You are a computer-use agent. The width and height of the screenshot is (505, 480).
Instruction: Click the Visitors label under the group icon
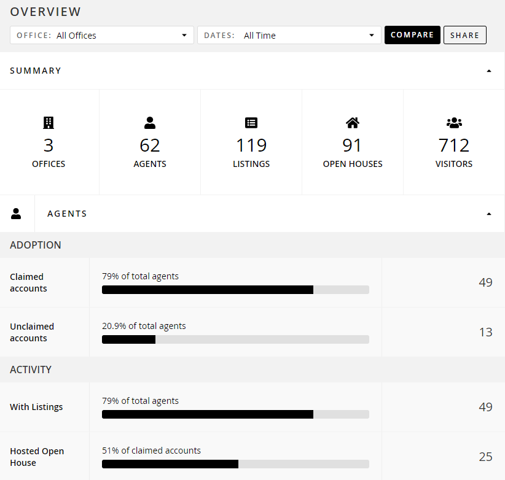coord(454,164)
